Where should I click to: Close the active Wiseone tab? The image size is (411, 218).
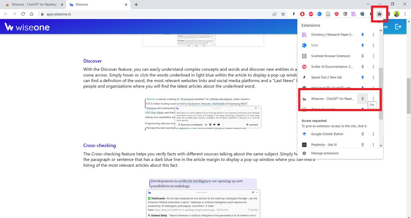point(126,5)
